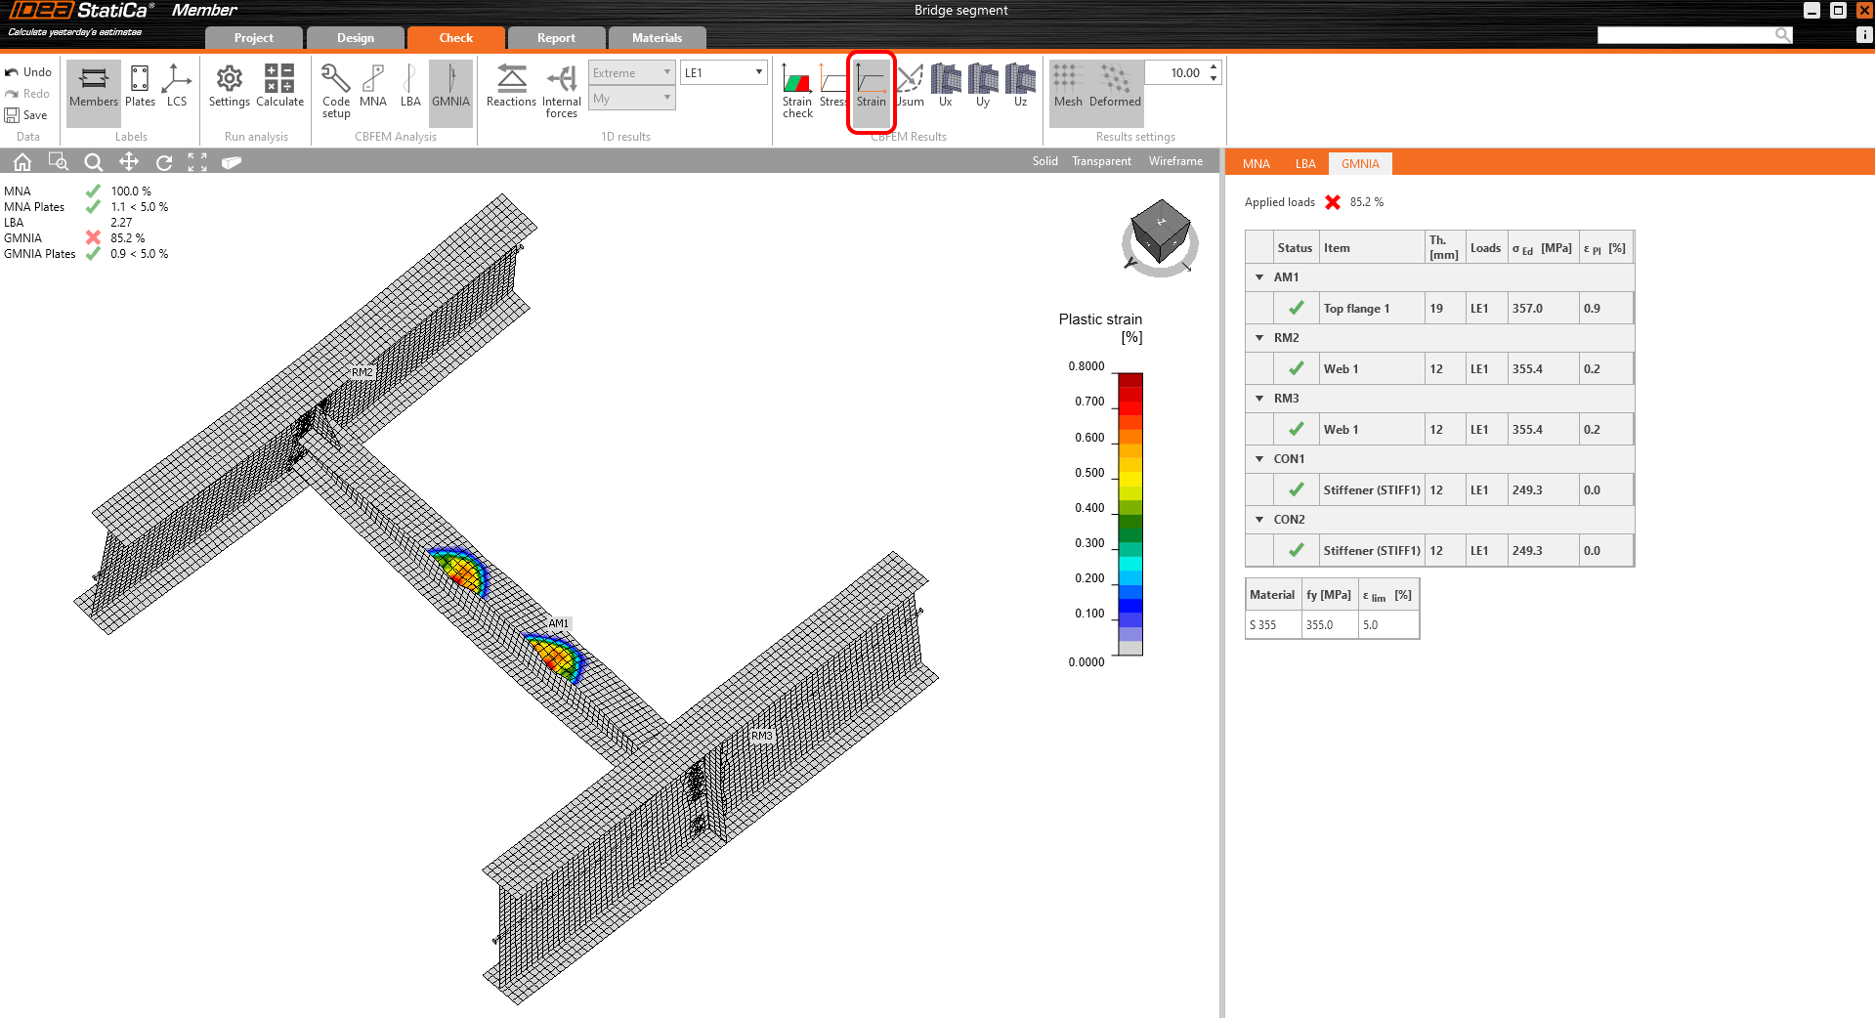Click the red band of strain legend
The width and height of the screenshot is (1875, 1018).
1130,401
